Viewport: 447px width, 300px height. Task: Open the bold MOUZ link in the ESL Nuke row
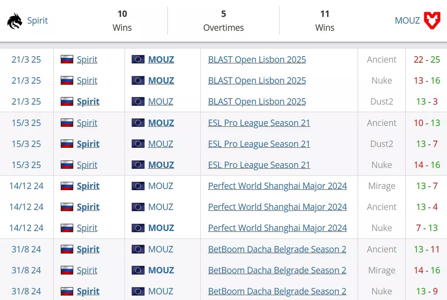tap(161, 165)
